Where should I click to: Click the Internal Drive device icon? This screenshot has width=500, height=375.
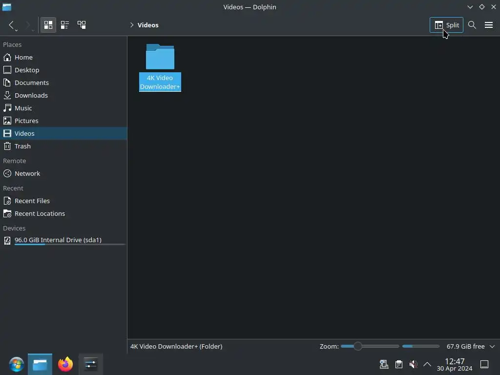(7, 240)
